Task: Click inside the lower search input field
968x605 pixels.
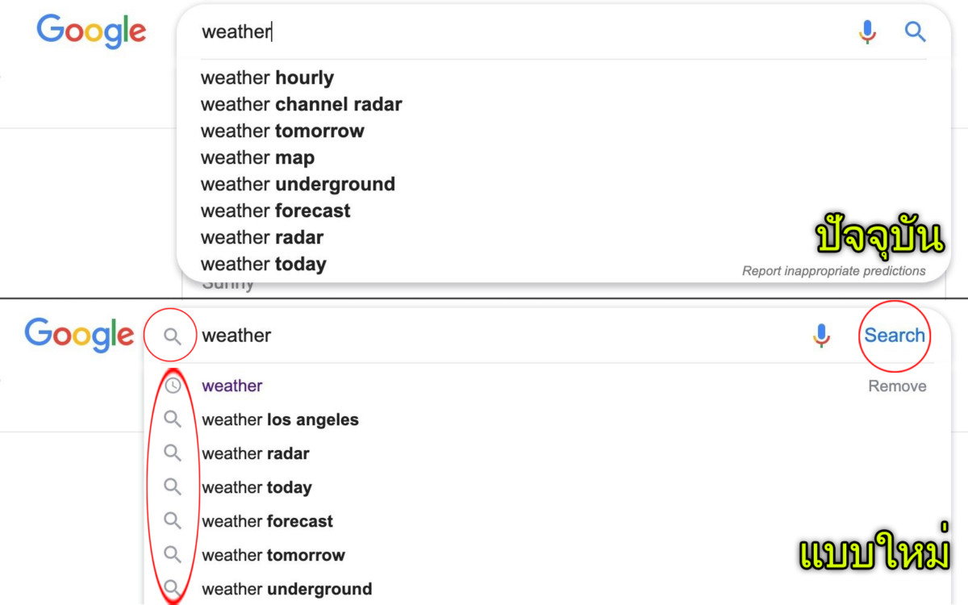Action: tap(500, 336)
